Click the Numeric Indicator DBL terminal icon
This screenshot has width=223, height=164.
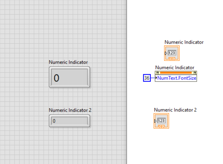pos(172,53)
